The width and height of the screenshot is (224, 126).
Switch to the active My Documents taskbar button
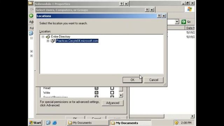tap(131, 123)
